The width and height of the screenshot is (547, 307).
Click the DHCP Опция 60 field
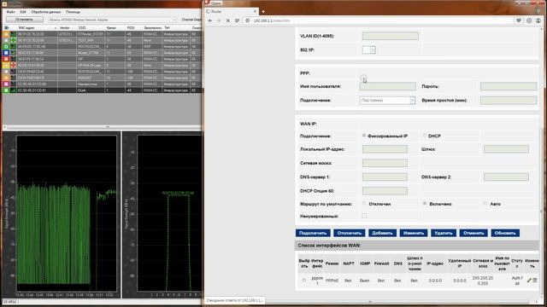[385, 191]
